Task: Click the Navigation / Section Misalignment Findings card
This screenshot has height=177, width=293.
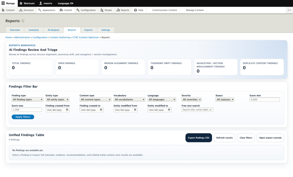Action: pyautogui.click(x=216, y=67)
